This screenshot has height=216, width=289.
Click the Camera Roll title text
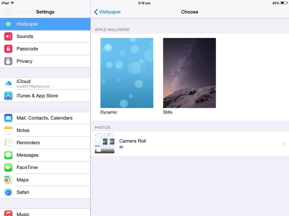pyautogui.click(x=132, y=141)
